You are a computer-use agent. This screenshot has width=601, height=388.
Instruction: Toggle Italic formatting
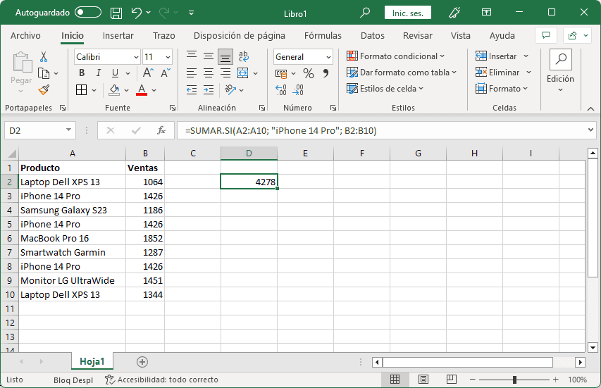point(99,73)
